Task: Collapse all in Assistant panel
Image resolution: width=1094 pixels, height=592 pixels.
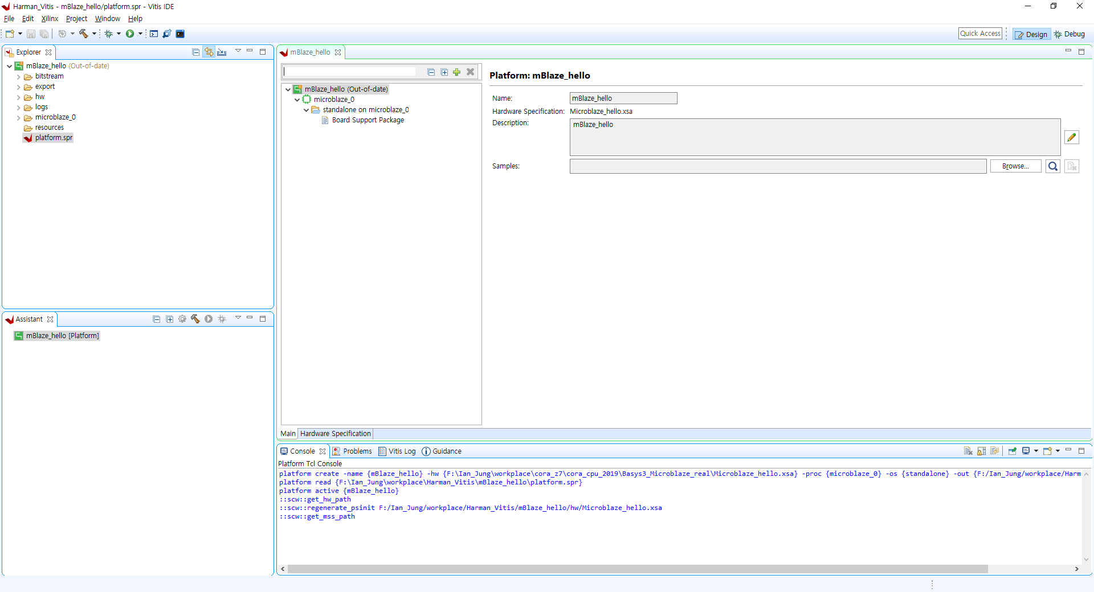Action: 157,319
